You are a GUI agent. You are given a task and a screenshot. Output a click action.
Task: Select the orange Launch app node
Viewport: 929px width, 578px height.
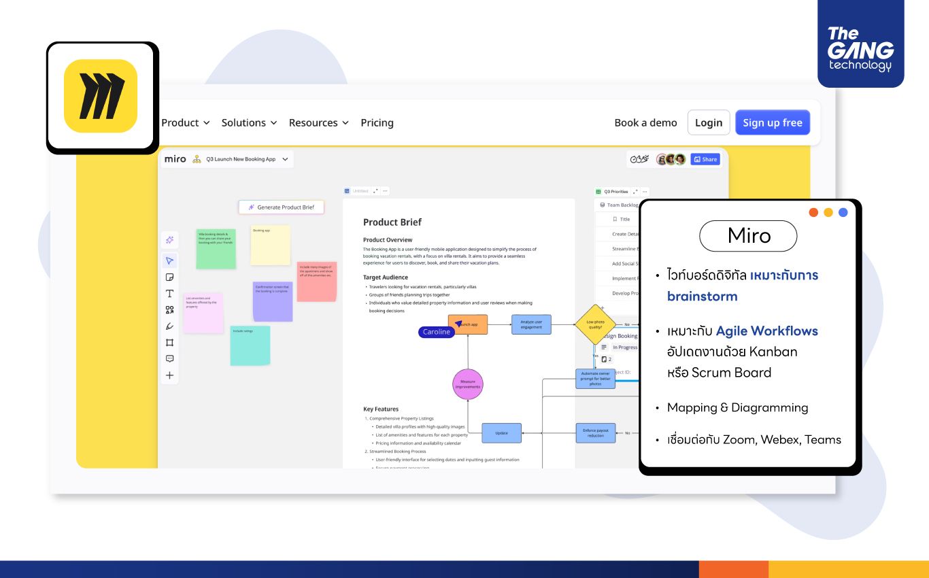[468, 324]
